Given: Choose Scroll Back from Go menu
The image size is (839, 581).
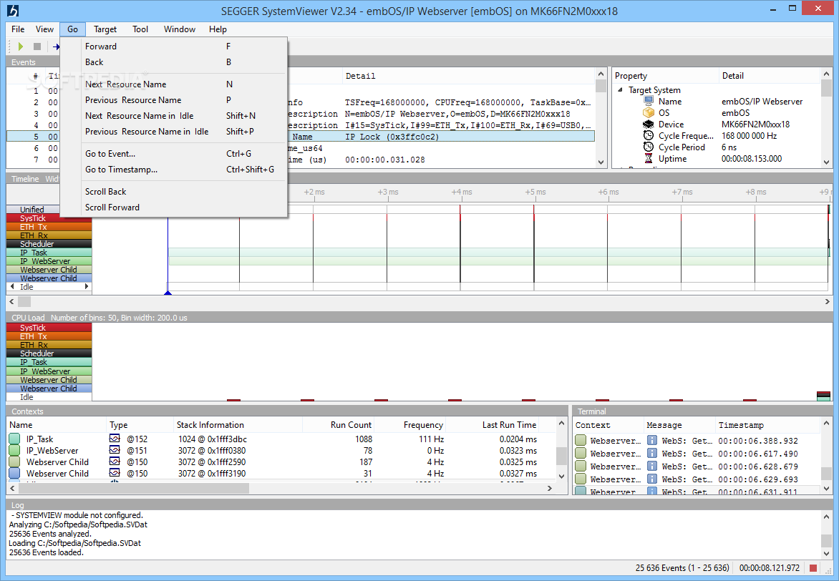Looking at the screenshot, I should [174, 192].
